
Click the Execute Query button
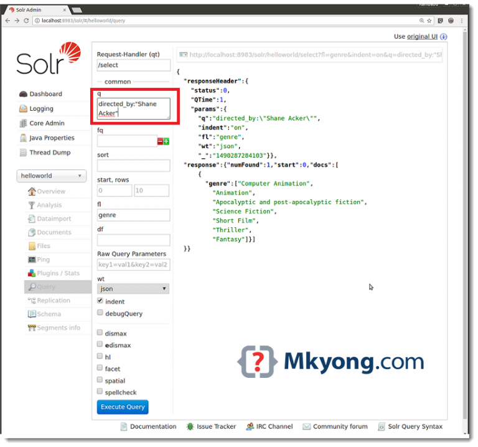coord(123,407)
